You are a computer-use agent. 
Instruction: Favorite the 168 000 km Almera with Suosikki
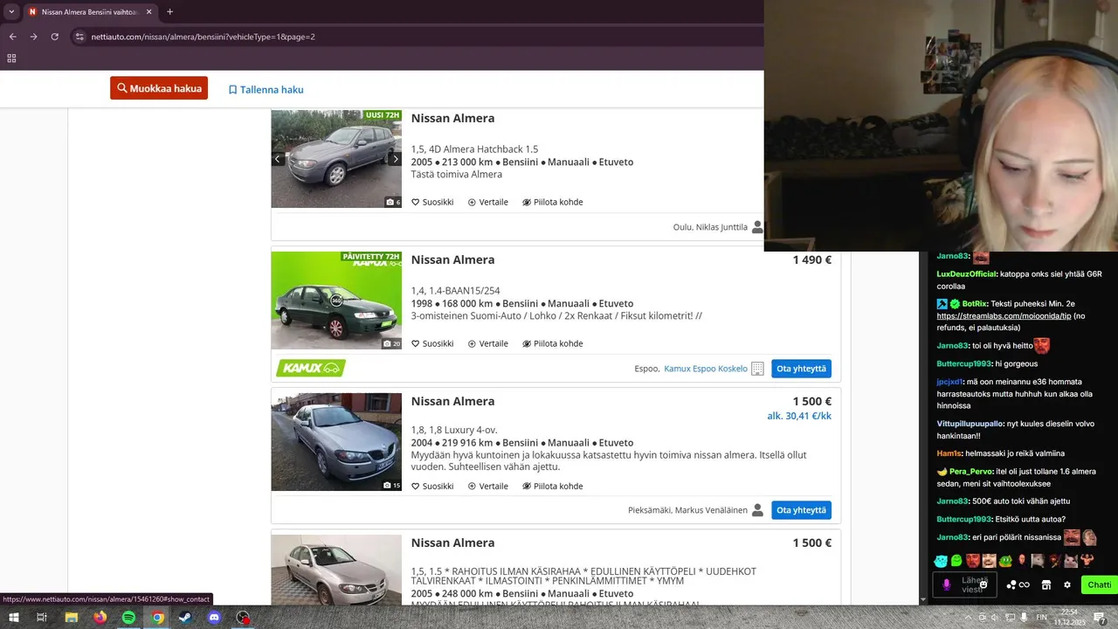[x=432, y=343]
